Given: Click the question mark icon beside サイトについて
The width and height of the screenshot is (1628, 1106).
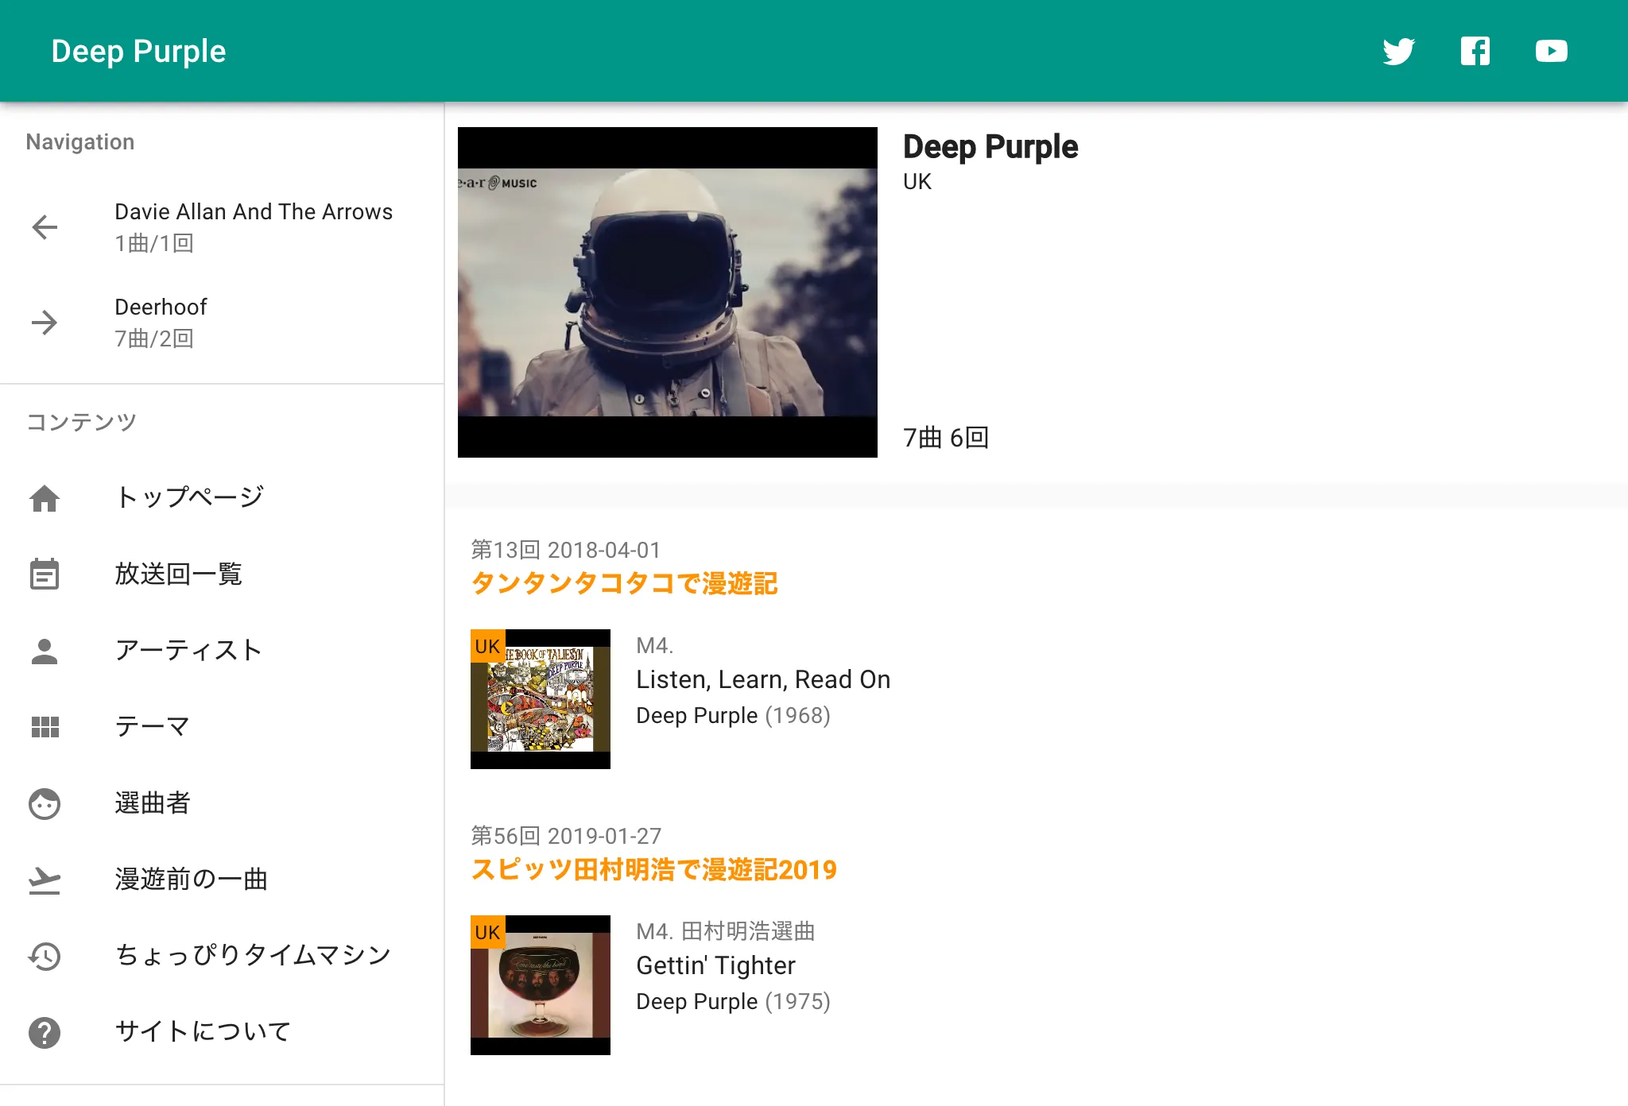Looking at the screenshot, I should tap(45, 1032).
